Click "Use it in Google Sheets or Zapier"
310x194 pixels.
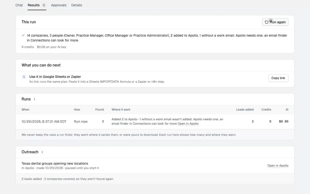pyautogui.click(x=55, y=77)
